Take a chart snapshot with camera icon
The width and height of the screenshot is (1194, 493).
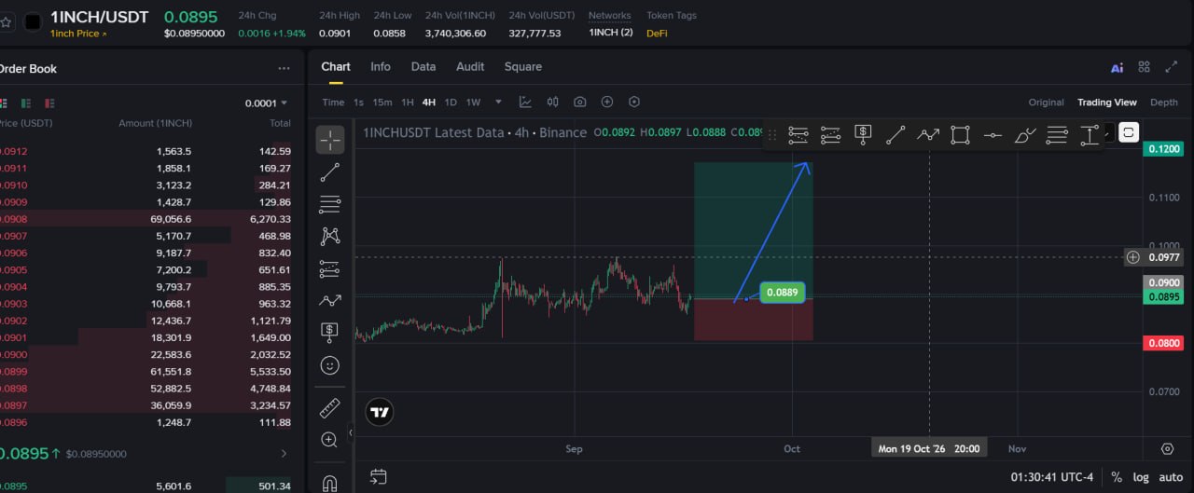[580, 102]
